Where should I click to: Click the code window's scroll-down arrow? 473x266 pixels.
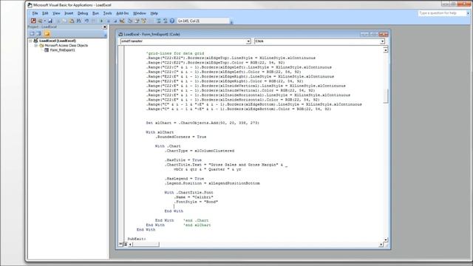pos(386,239)
